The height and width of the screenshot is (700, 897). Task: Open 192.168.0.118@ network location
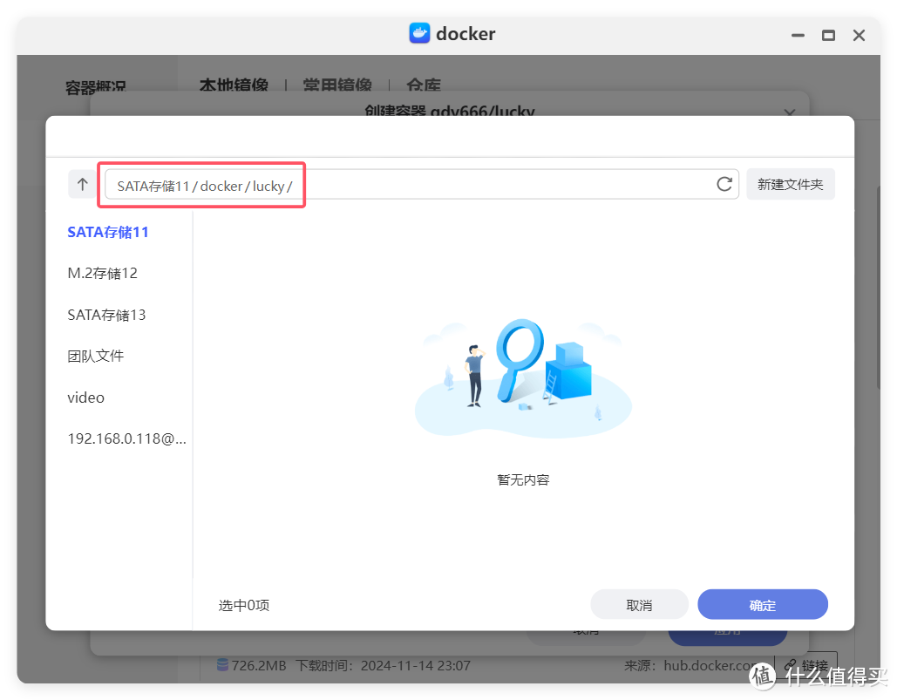pos(126,438)
